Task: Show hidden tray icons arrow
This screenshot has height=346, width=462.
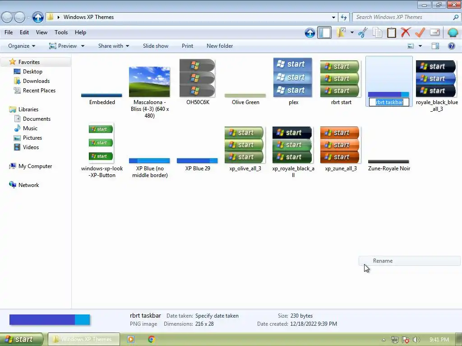Action: click(x=383, y=340)
